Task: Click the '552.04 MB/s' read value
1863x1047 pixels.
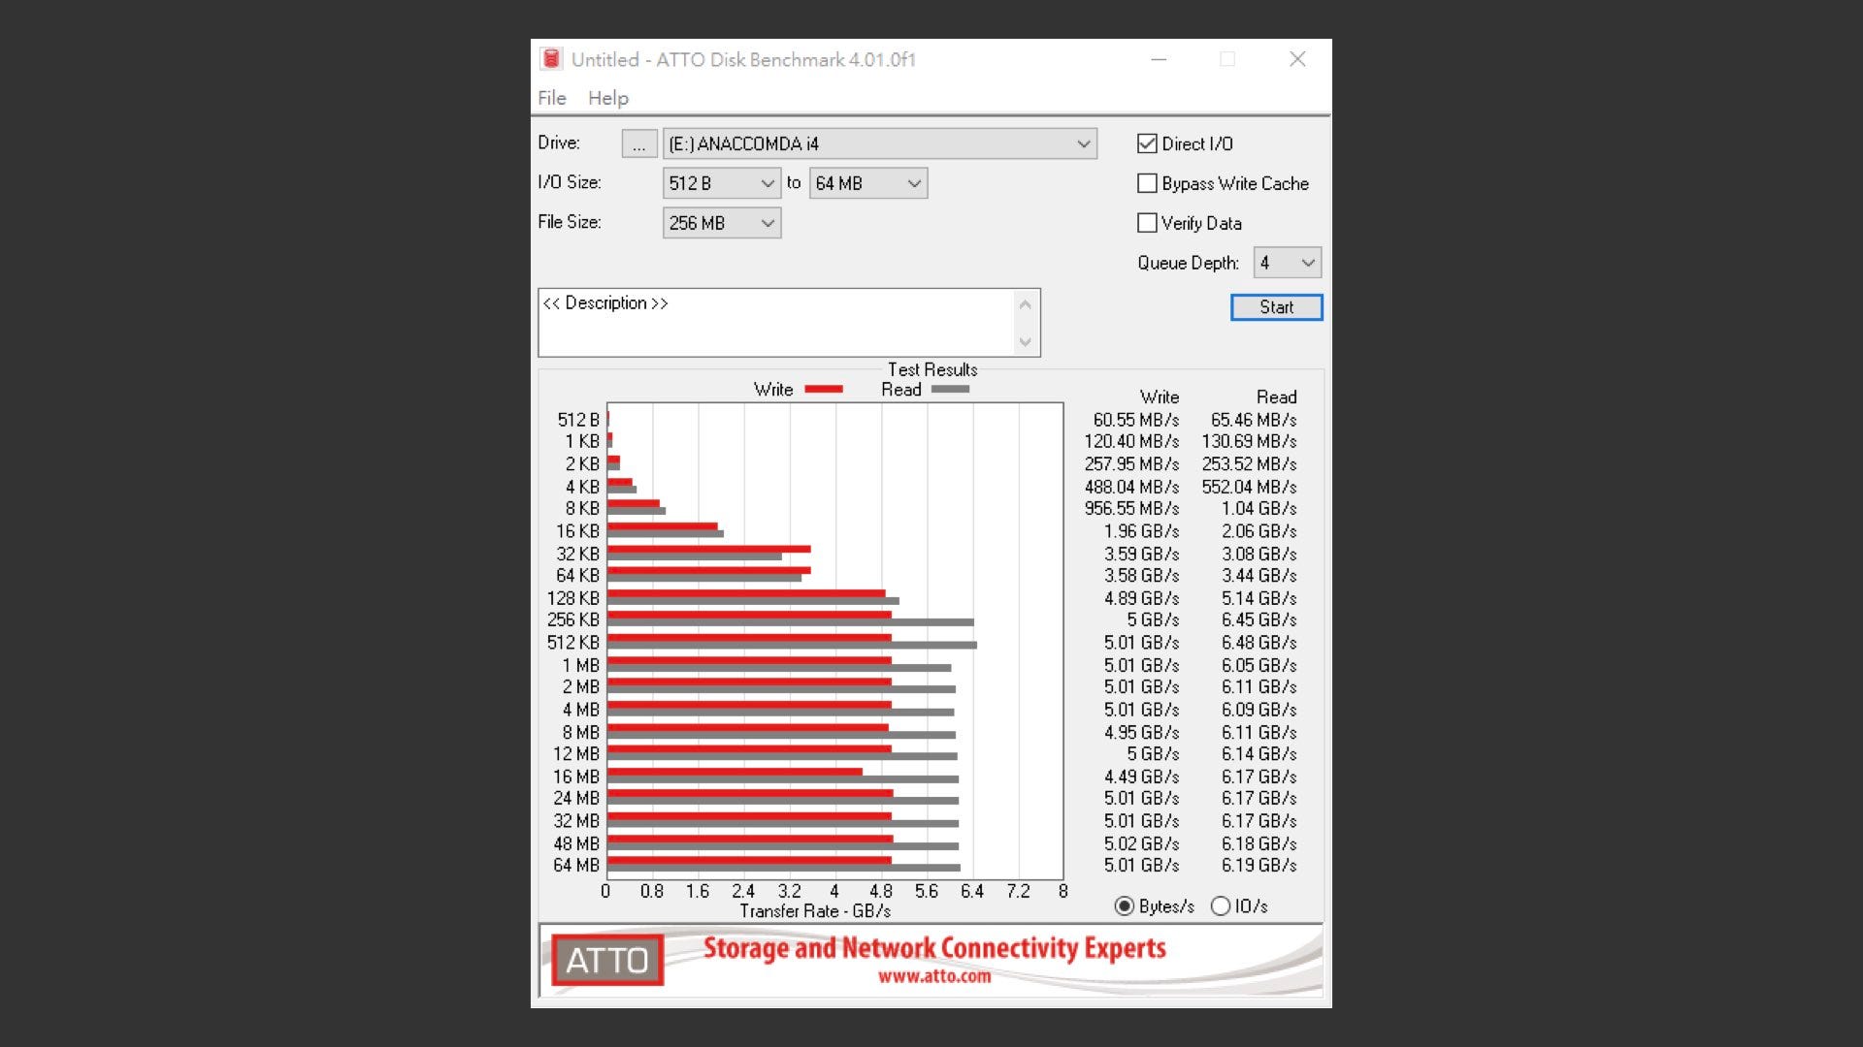Action: (x=1249, y=487)
